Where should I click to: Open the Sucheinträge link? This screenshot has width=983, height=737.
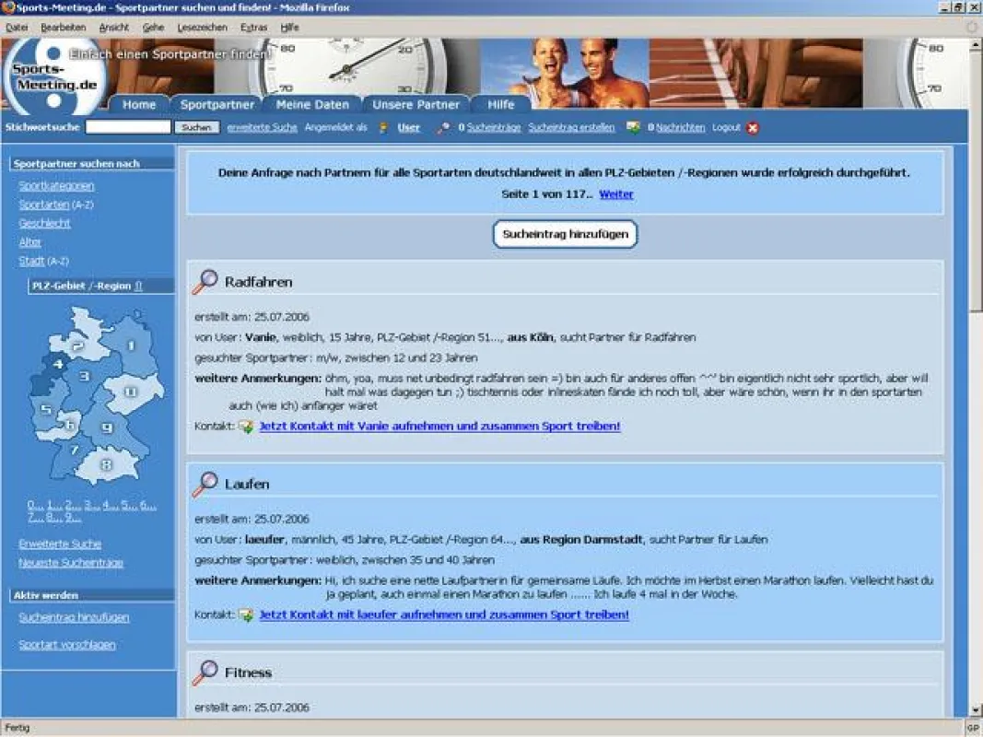pos(494,127)
